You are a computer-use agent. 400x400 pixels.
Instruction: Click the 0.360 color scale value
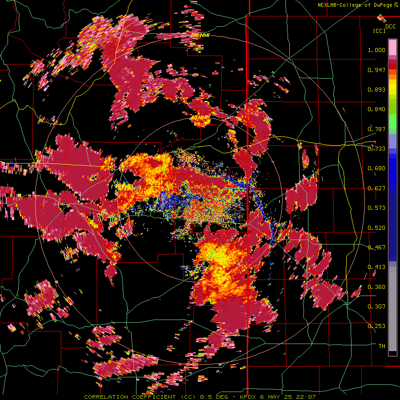coord(376,287)
